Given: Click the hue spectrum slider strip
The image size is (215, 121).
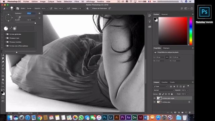Looking at the screenshot, I should [x=191, y=31].
